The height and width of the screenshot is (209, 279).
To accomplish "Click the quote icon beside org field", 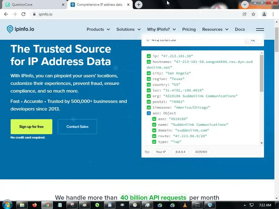I will (x=149, y=96).
